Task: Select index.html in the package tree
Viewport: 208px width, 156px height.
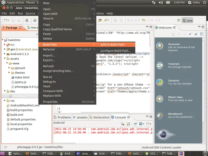Action: 20,77
